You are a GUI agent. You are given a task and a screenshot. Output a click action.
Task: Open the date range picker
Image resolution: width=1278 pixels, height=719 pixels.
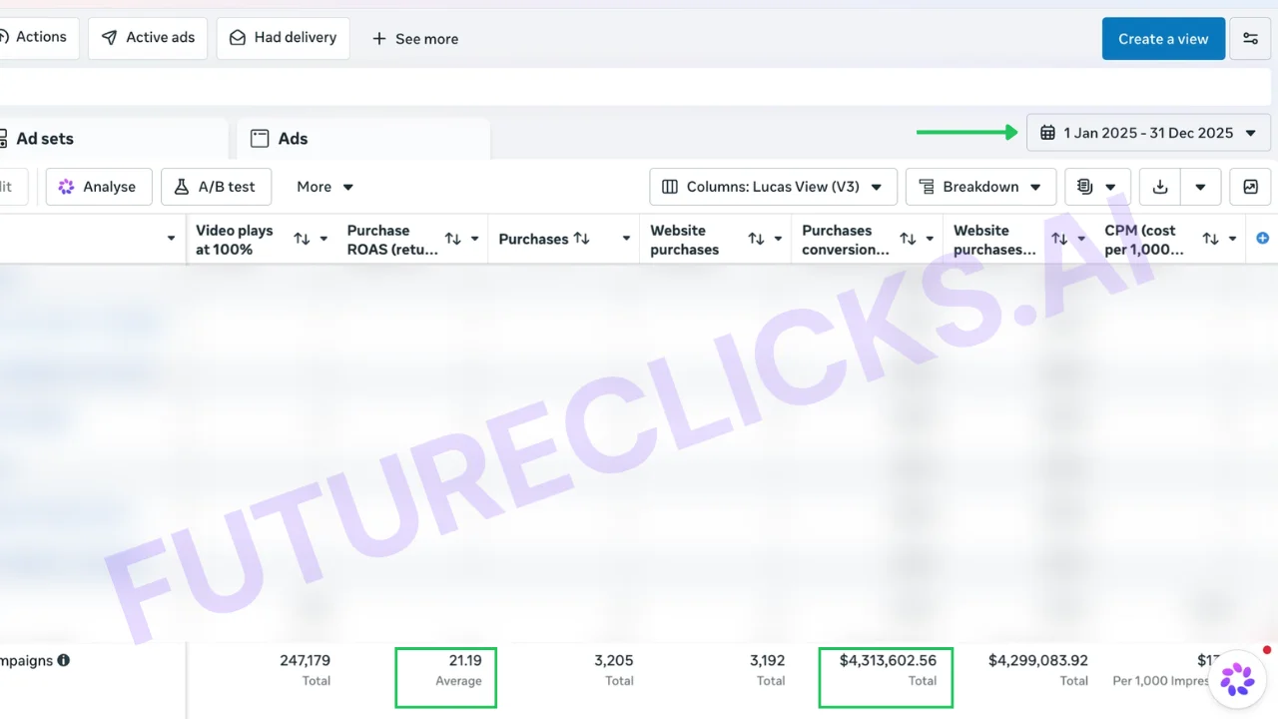coord(1148,133)
